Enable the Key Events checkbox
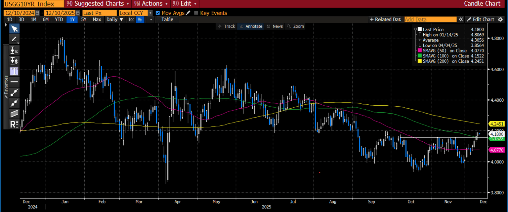508x212 pixels. coord(196,13)
